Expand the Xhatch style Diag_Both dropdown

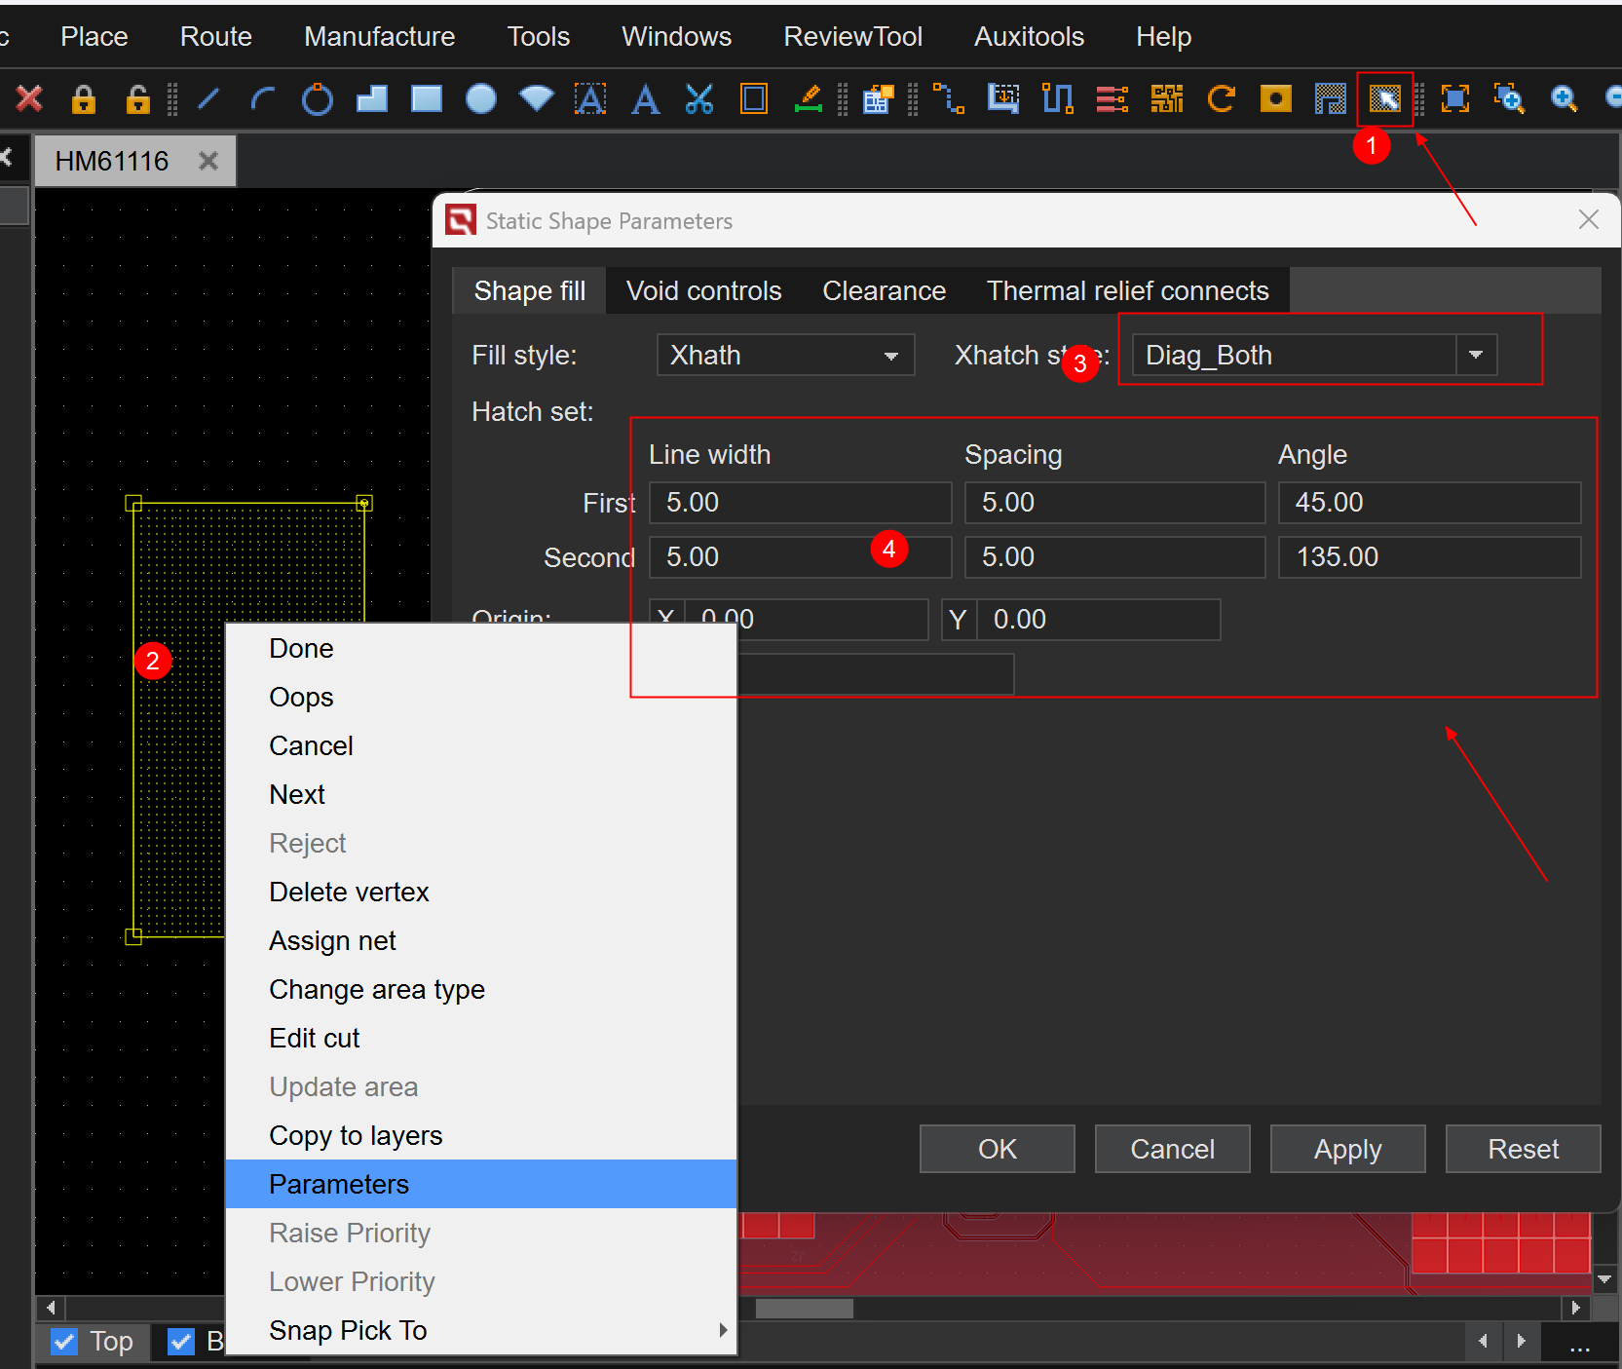pyautogui.click(x=1475, y=356)
